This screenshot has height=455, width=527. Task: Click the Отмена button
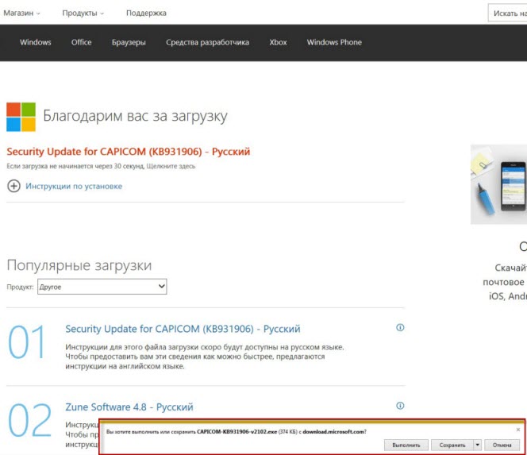[x=502, y=445]
